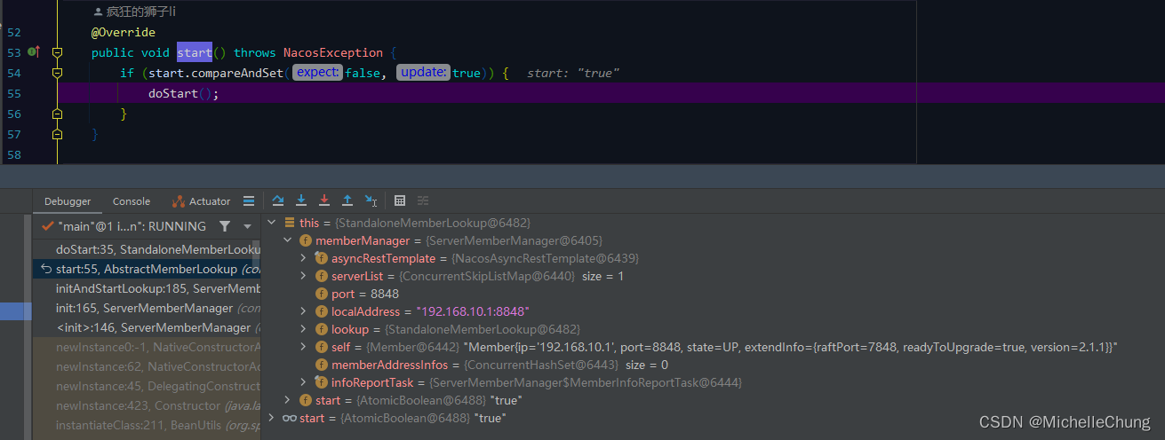Viewport: 1165px width, 440px height.
Task: Expand the localAddress field
Action: pos(303,311)
